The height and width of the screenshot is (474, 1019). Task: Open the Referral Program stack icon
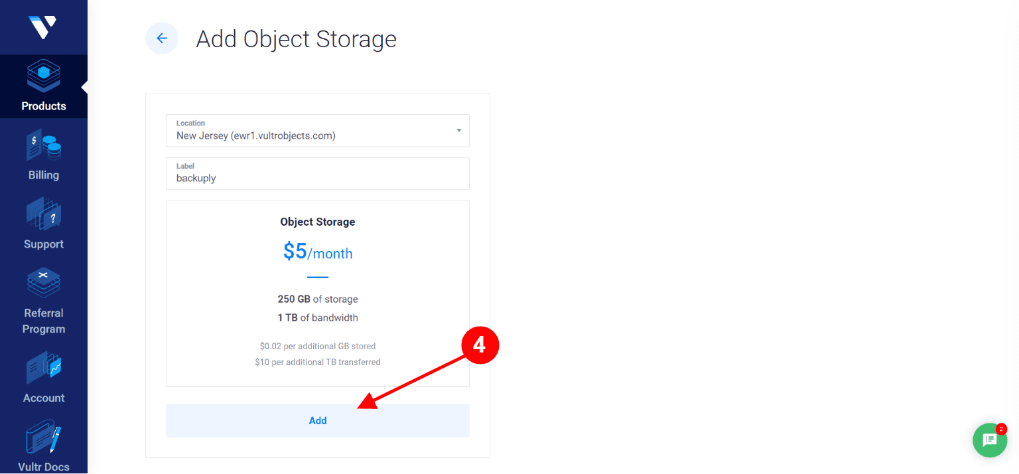click(44, 283)
